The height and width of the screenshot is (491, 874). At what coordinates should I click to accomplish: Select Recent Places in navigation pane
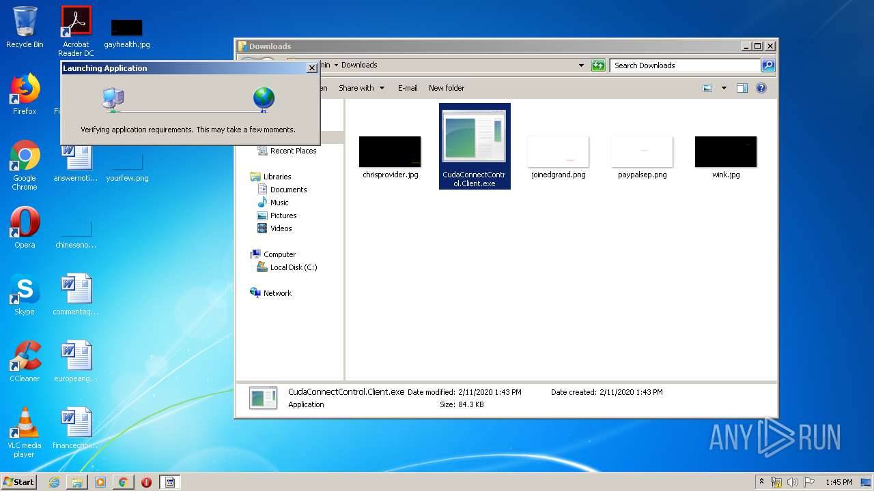point(287,151)
